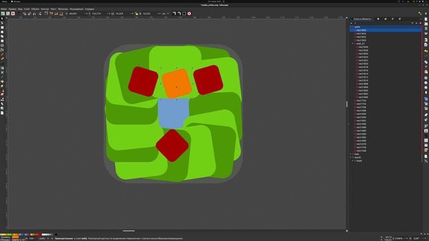Toggle width/height ratio lock
Image resolution: width=429 pixels, height=241 pixels.
[x=137, y=13]
